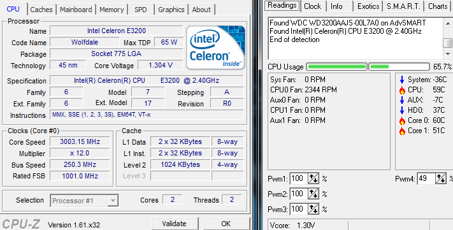Click the Vcore 1.30V reading

point(292,226)
